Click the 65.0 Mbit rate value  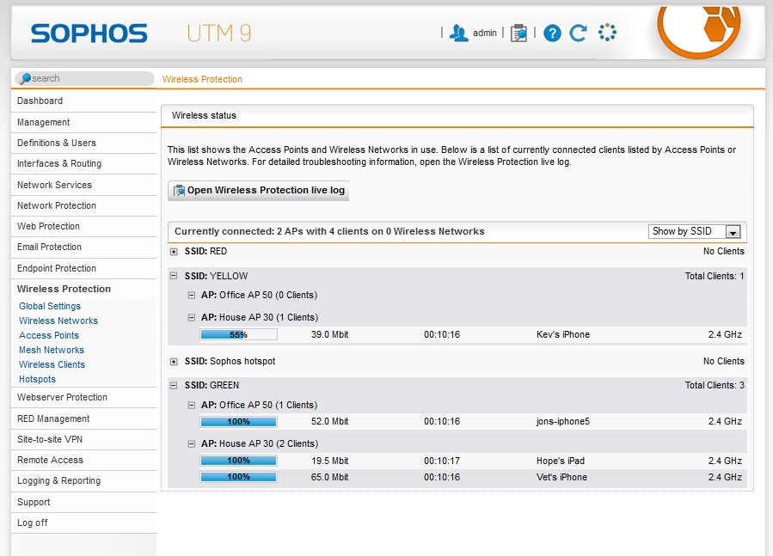click(x=330, y=477)
